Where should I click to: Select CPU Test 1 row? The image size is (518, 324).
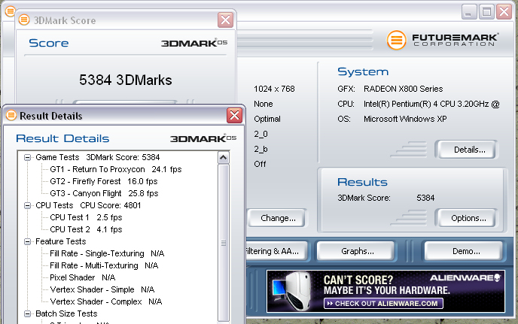pyautogui.click(x=86, y=217)
